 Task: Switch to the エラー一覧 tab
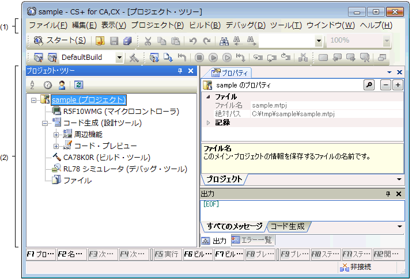click(251, 240)
